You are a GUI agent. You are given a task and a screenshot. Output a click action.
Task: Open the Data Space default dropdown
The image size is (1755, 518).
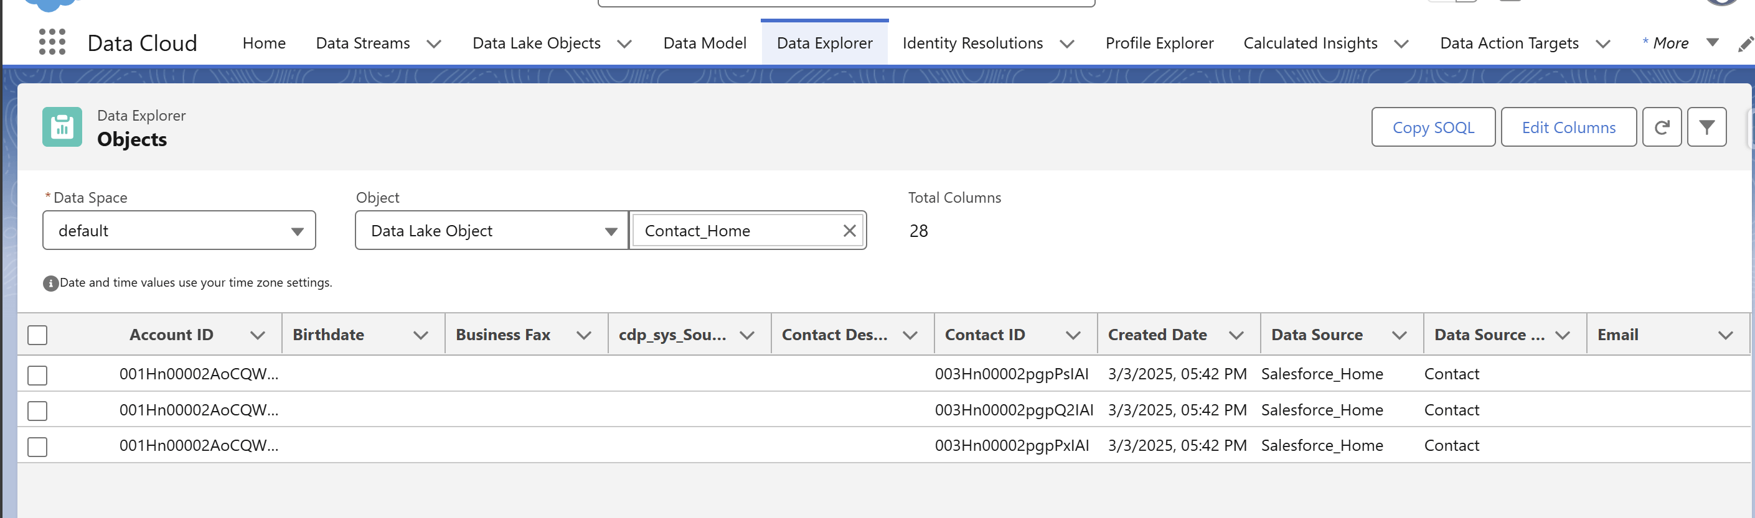coord(179,231)
